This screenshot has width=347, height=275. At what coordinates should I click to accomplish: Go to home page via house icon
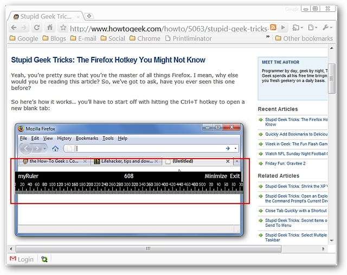click(50, 28)
